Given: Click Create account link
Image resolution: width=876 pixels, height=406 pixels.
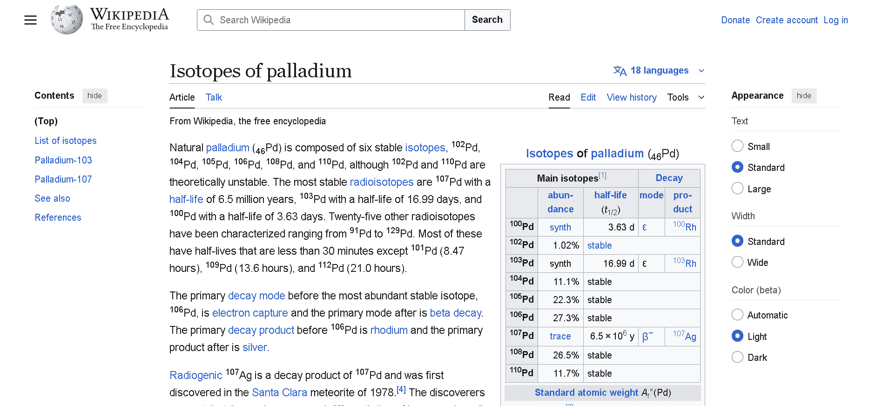Looking at the screenshot, I should 787,20.
